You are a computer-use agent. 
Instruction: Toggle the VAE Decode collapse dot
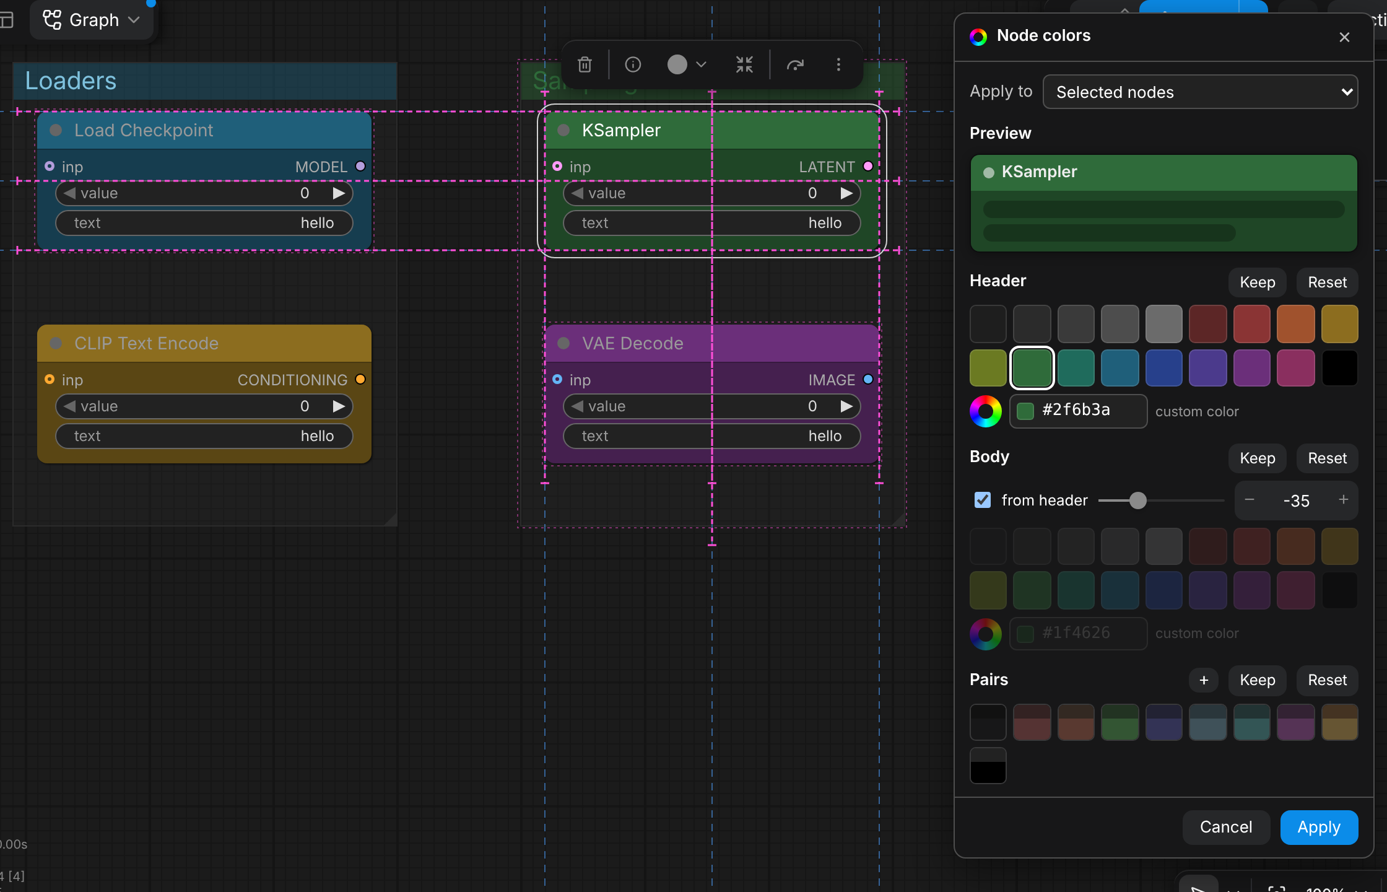tap(563, 343)
